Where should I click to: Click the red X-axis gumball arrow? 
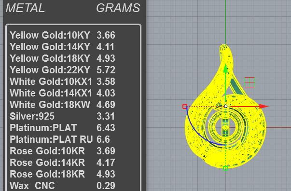264,106
